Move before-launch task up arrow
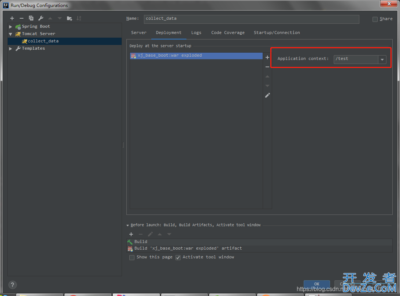The height and width of the screenshot is (296, 400). pyautogui.click(x=160, y=234)
